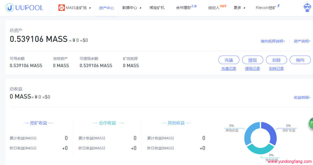
Task: Click the UUPOOL logo
Action: (24, 8)
